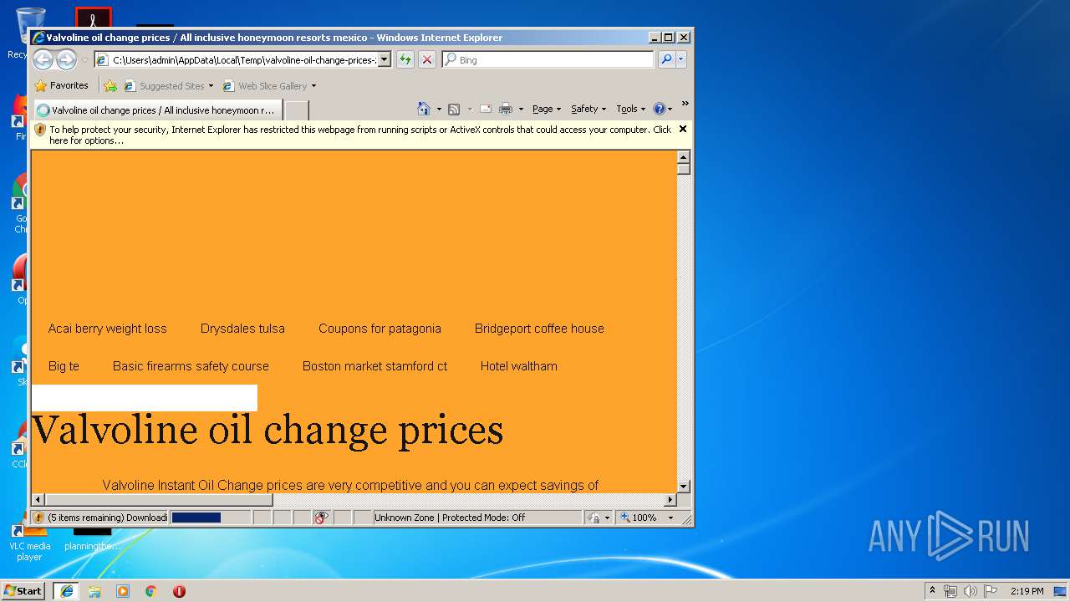Expand the address bar history dropdown

[x=384, y=59]
